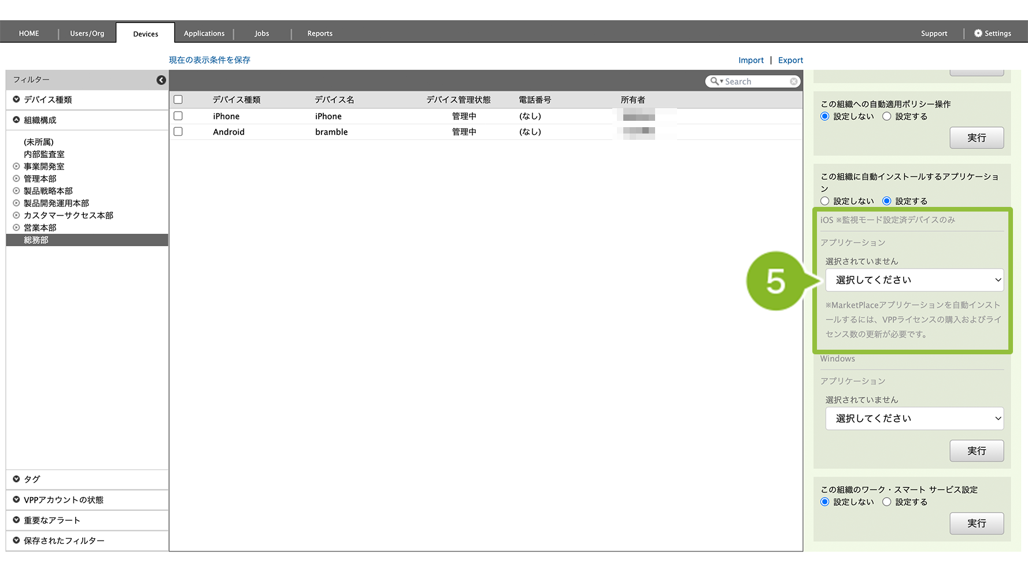The image size is (1028, 578).
Task: Expand the カスタマーサクセス本部 node
Action: pos(16,215)
